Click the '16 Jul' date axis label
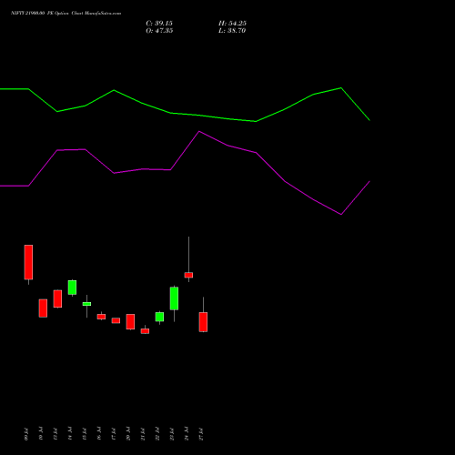This screenshot has width=455, height=455. [x=99, y=434]
